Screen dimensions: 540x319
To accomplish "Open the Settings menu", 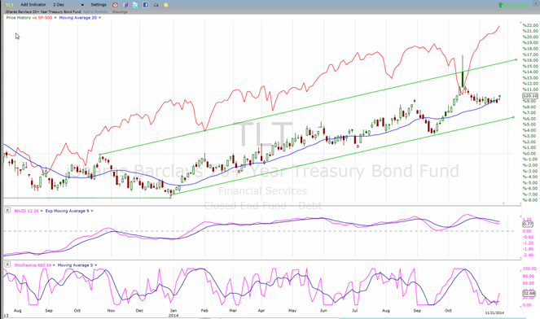I will (99, 5).
